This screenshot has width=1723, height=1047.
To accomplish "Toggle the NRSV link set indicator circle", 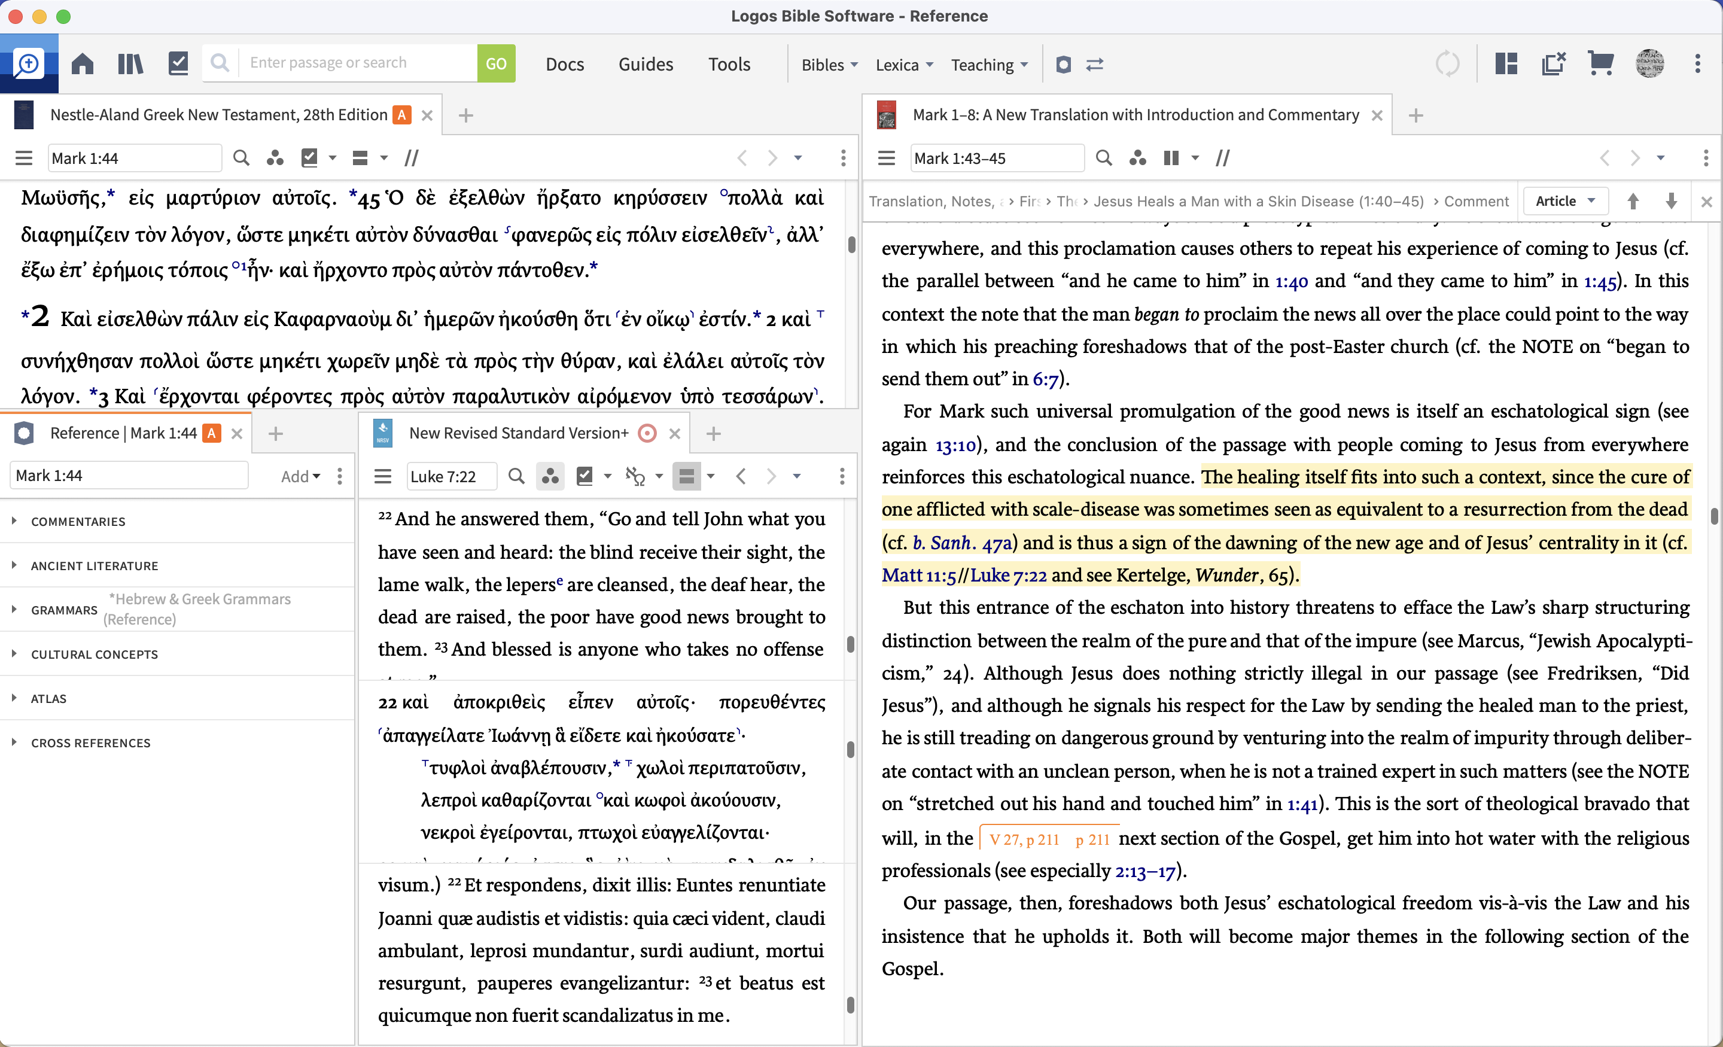I will [x=647, y=434].
